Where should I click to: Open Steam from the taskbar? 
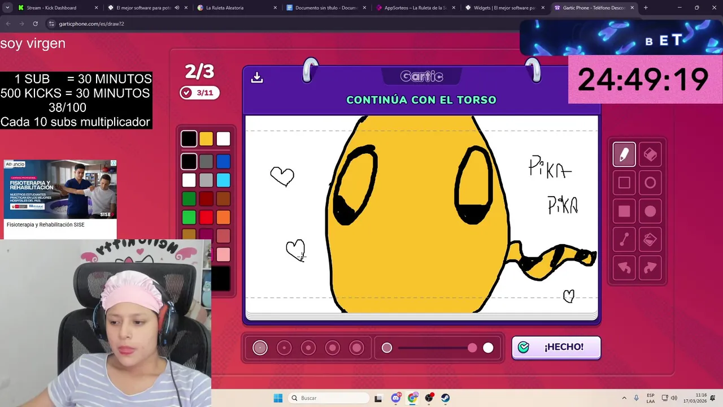pos(446,398)
